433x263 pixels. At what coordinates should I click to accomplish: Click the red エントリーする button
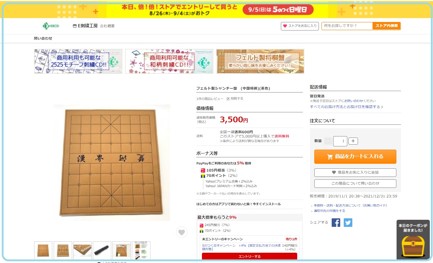point(249,256)
